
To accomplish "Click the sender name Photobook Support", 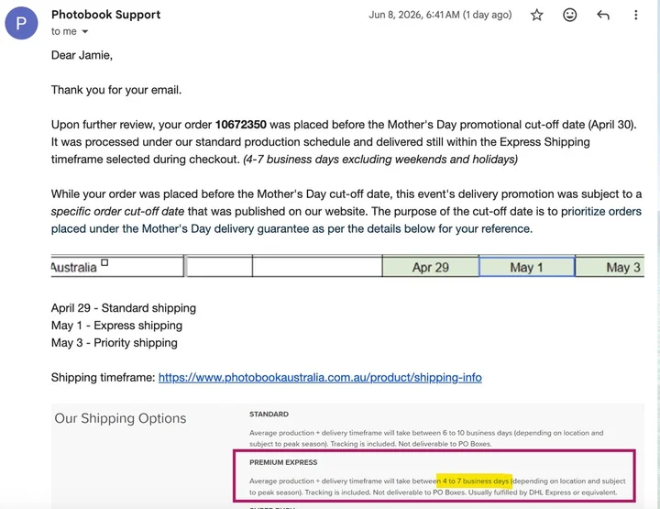I will (x=105, y=15).
